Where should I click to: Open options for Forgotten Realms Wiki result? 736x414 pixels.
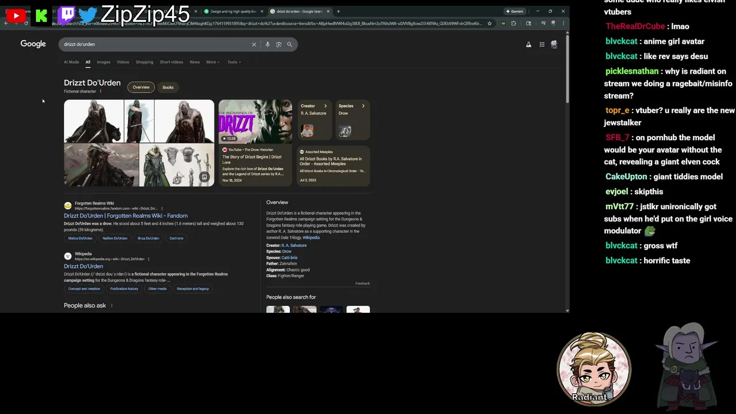point(162,208)
